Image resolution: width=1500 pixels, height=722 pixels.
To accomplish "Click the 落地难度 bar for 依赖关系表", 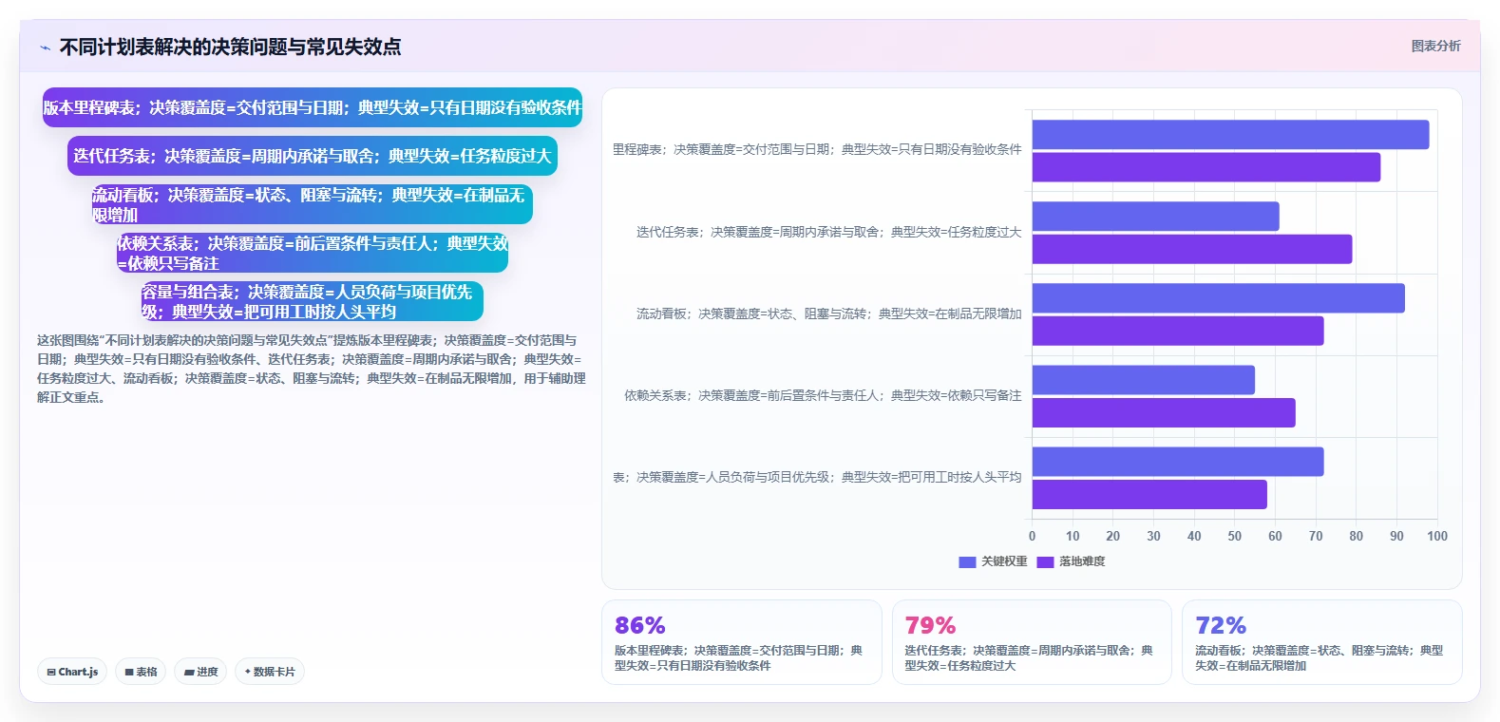I will (x=1164, y=412).
